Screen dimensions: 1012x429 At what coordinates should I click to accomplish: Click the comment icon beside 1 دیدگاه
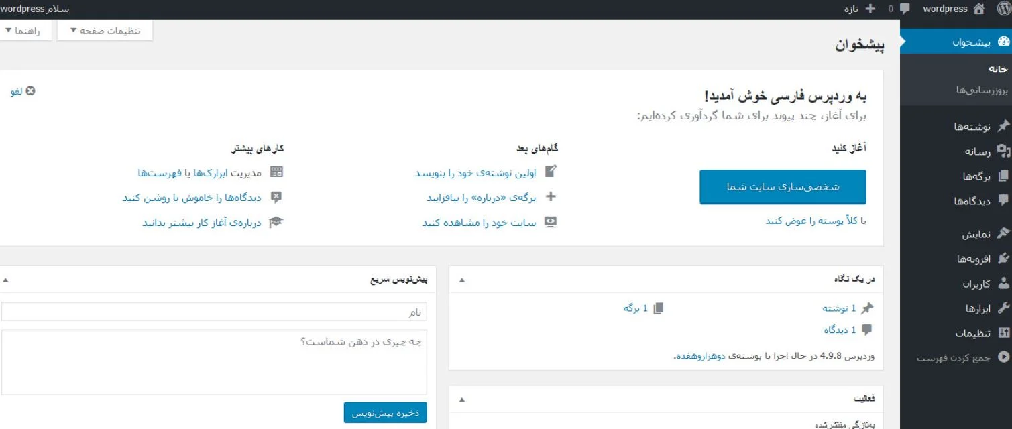click(868, 330)
